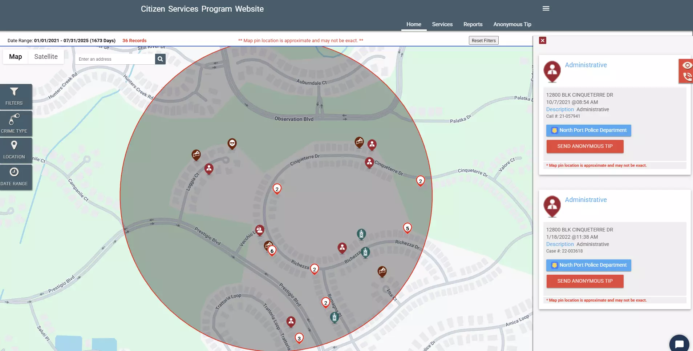Click the cluster pin 2 near Cinqueterre Dr circle

click(277, 189)
